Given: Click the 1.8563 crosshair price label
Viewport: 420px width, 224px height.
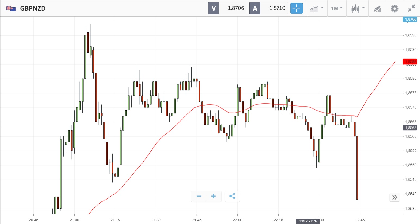Looking at the screenshot, I should tap(410, 128).
